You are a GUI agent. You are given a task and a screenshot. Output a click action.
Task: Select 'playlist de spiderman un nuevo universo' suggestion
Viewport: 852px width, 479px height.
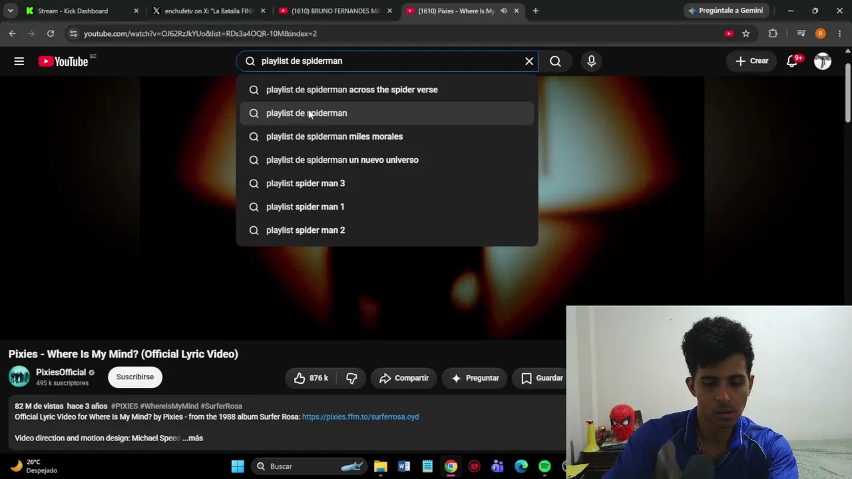click(x=387, y=160)
